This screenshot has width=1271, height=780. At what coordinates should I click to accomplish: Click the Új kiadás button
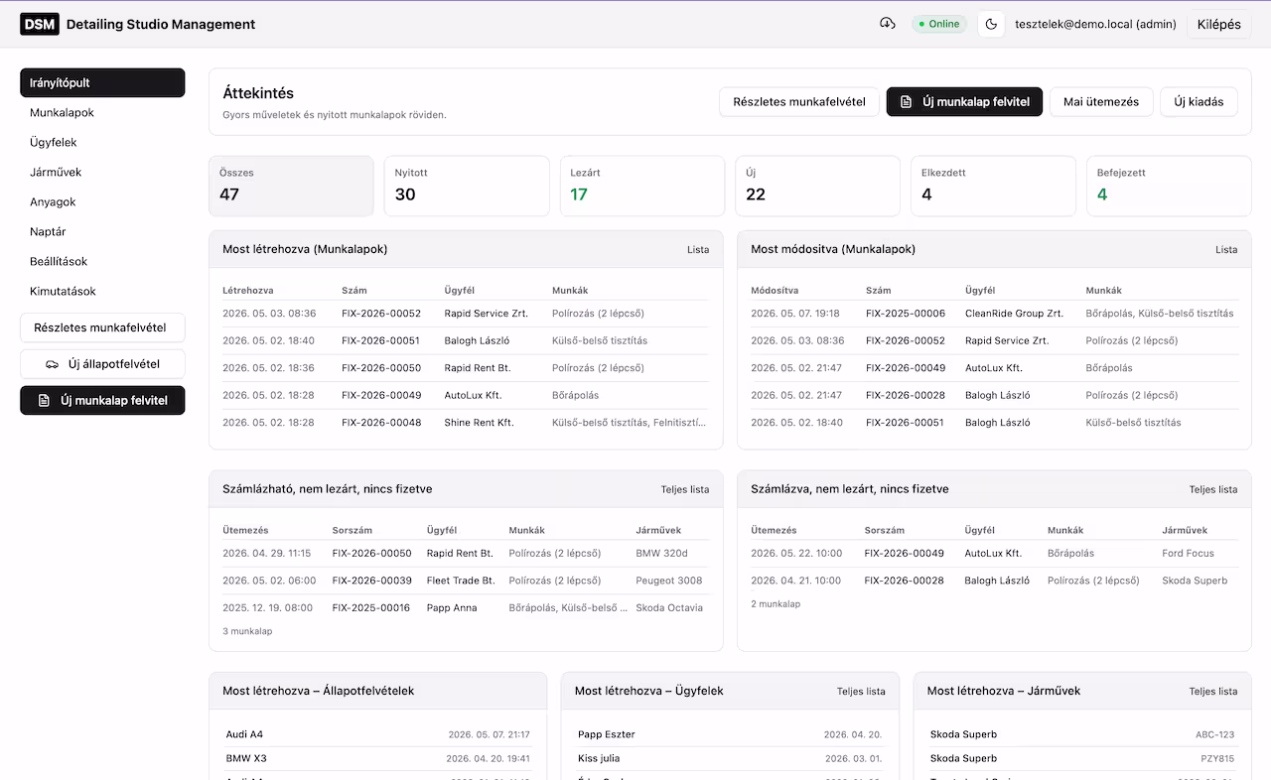pyautogui.click(x=1199, y=101)
